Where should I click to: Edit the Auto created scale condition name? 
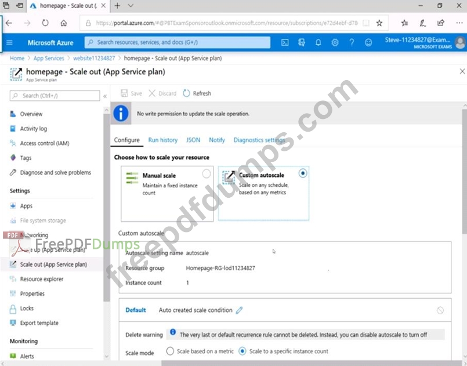[x=239, y=310]
